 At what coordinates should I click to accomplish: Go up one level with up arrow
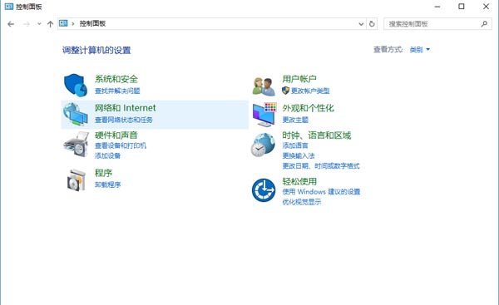click(50, 24)
